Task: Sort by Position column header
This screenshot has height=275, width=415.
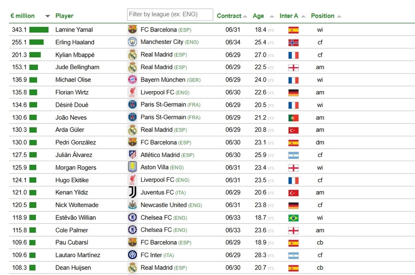Action: [323, 16]
